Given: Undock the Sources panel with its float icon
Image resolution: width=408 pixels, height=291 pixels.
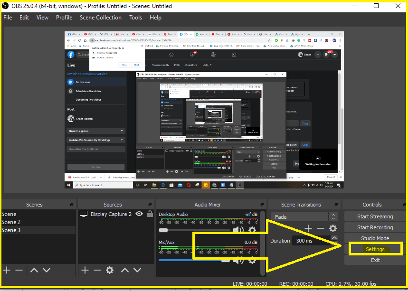Looking at the screenshot, I should tap(150, 205).
